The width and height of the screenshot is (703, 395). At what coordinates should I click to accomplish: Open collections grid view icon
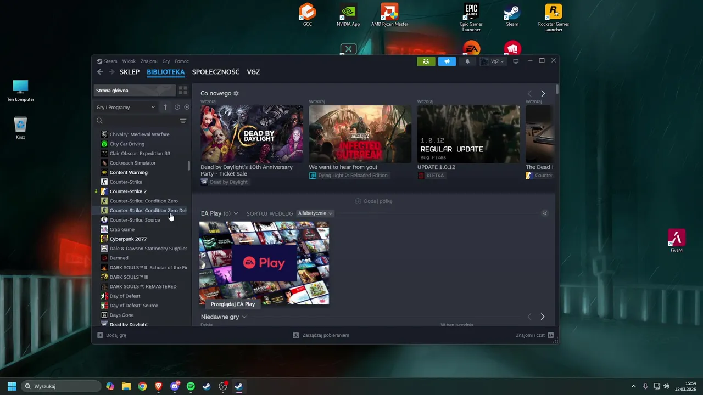pos(183,91)
